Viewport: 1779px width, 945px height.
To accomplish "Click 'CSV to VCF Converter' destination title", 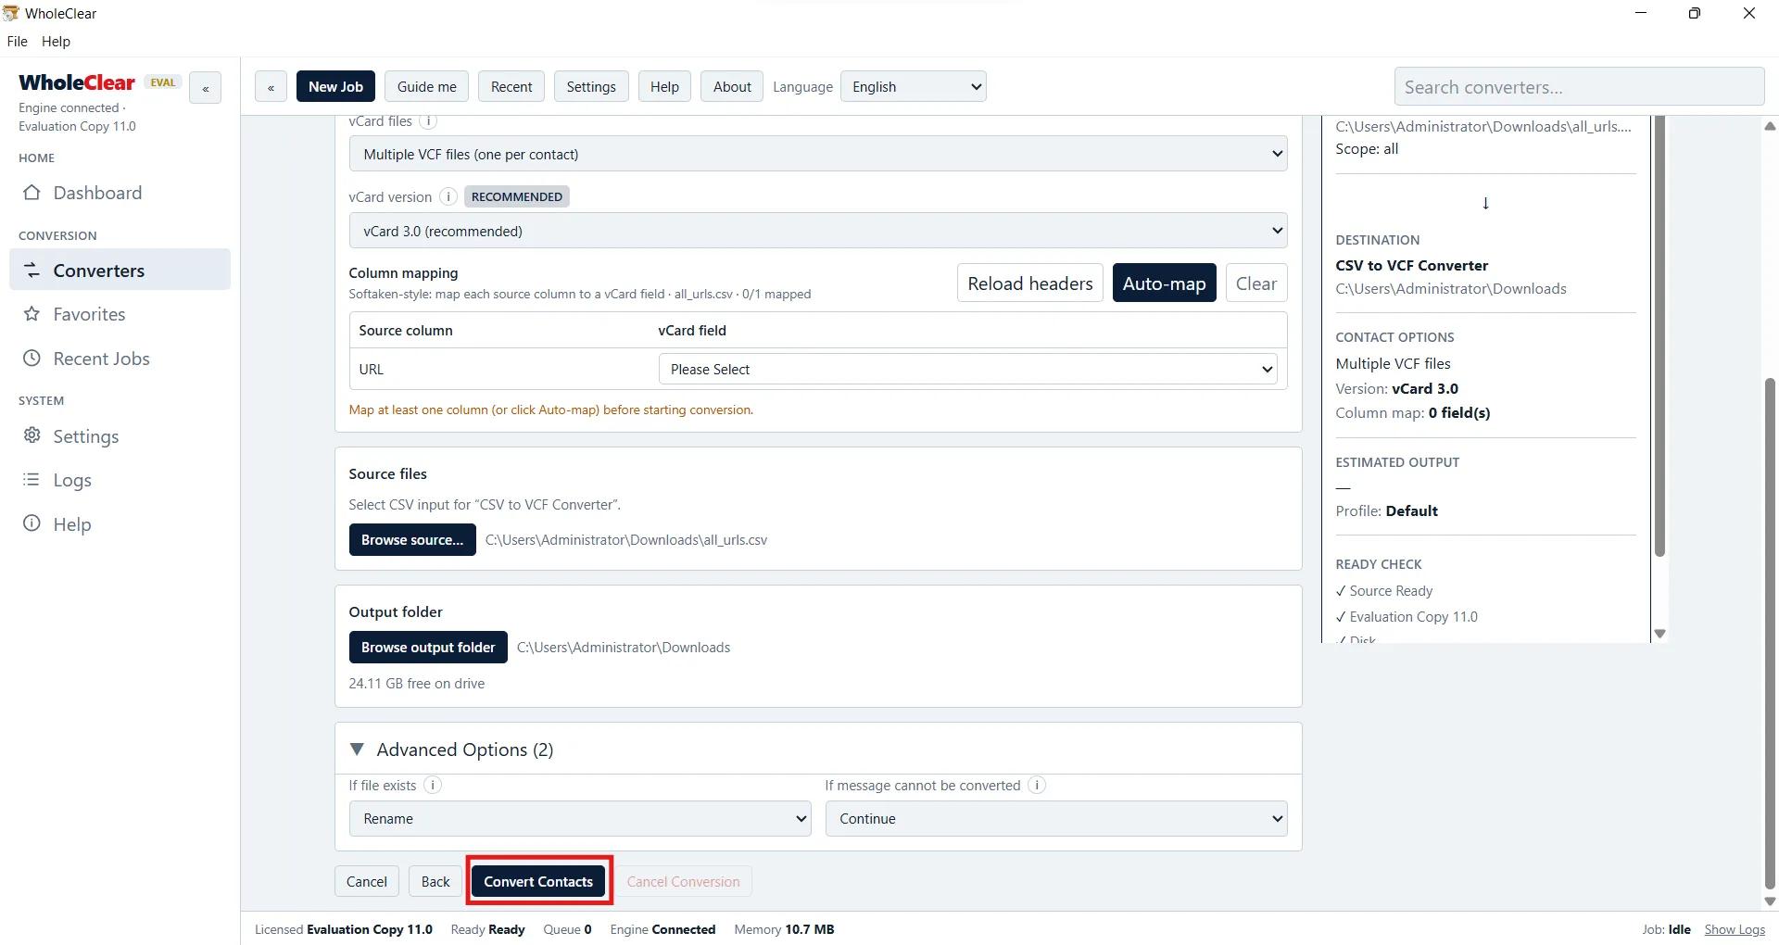I will pyautogui.click(x=1411, y=265).
